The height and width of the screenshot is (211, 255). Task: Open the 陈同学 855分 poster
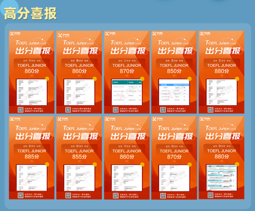[x=79, y=158]
